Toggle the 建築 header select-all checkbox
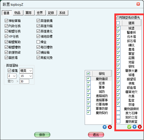 (118, 23)
